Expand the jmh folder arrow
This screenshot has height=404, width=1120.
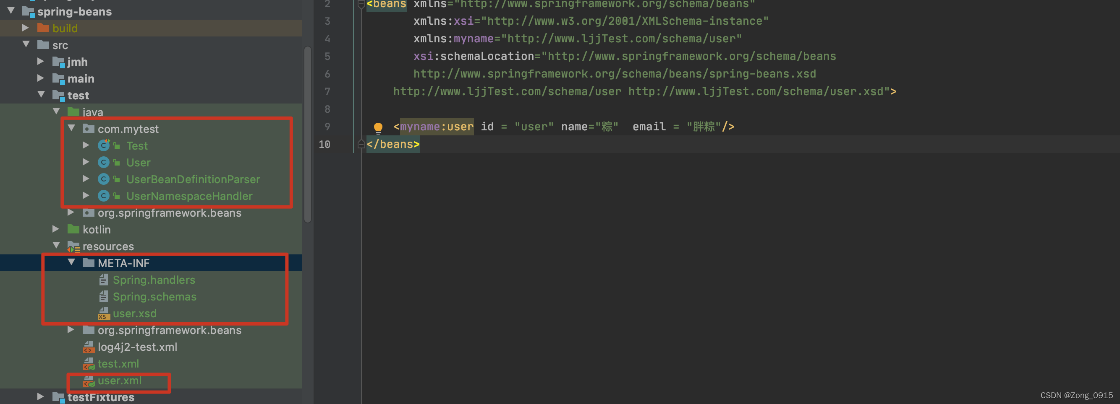pos(41,61)
